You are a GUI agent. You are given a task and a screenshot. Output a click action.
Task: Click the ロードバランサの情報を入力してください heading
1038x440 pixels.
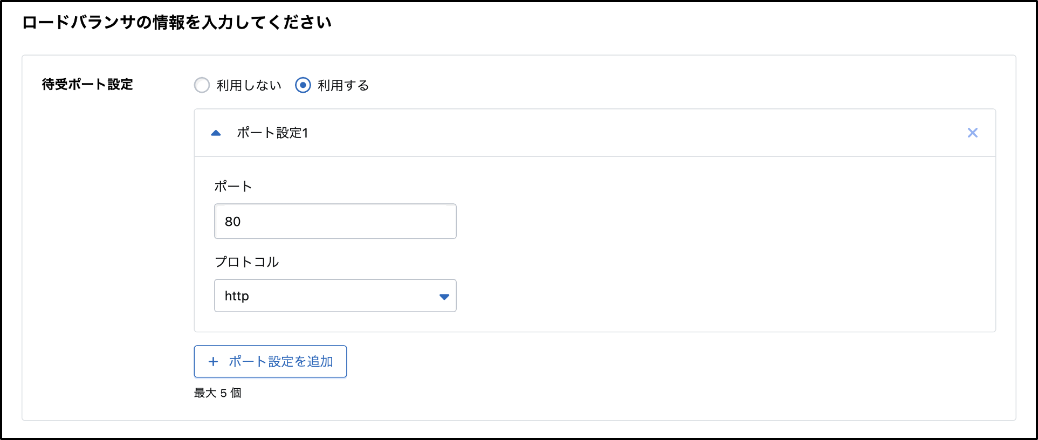(x=176, y=23)
